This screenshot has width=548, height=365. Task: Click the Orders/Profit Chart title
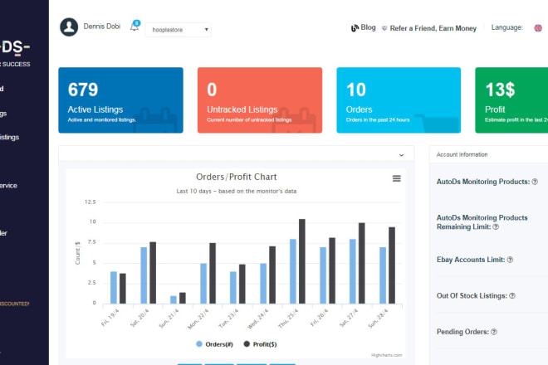pyautogui.click(x=237, y=177)
